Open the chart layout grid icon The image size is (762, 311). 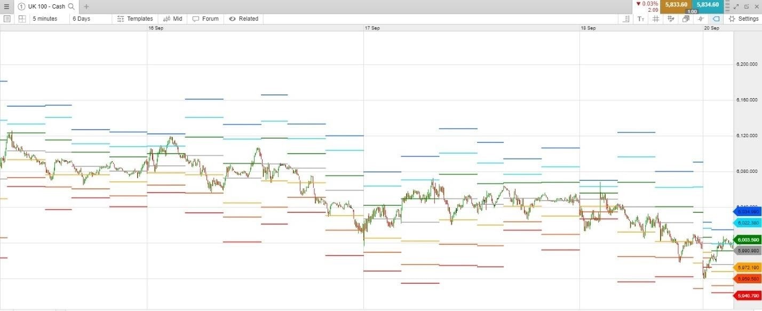click(x=22, y=19)
